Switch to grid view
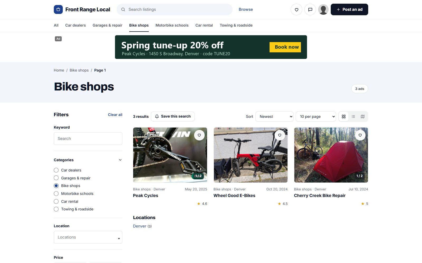The image size is (422, 263). tap(344, 117)
